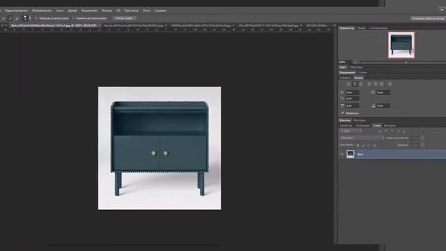Filter layers by adjustment layers icon
The height and width of the screenshot is (251, 446).
[386, 131]
